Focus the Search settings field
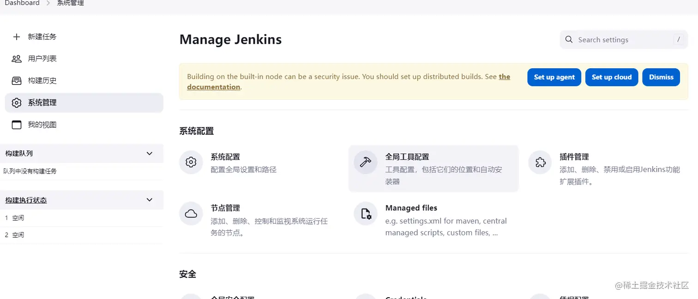 (x=624, y=40)
